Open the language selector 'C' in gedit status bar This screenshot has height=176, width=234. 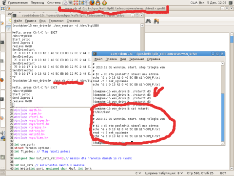(x=138, y=173)
